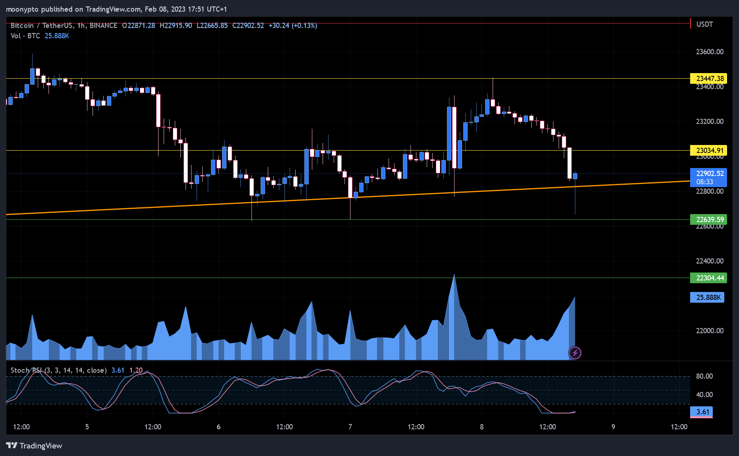Click the 22639.59 green price label
The width and height of the screenshot is (739, 456).
[709, 220]
